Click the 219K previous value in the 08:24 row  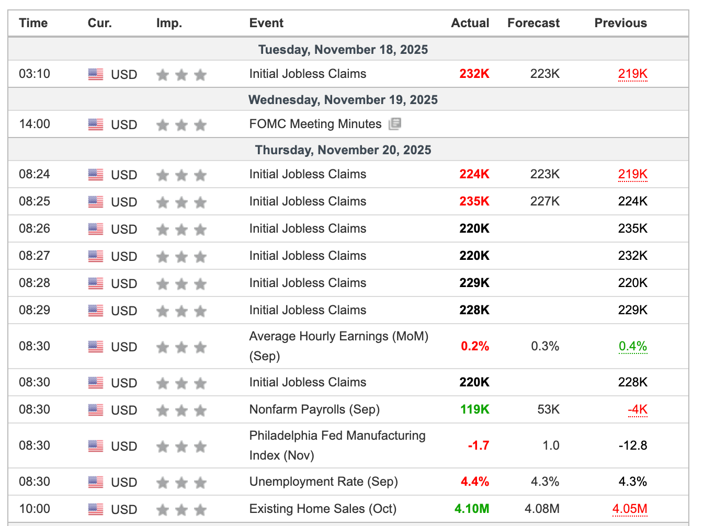[x=633, y=174]
